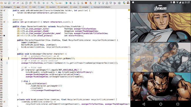Tap the Android recents navigation button

coord(178,104)
